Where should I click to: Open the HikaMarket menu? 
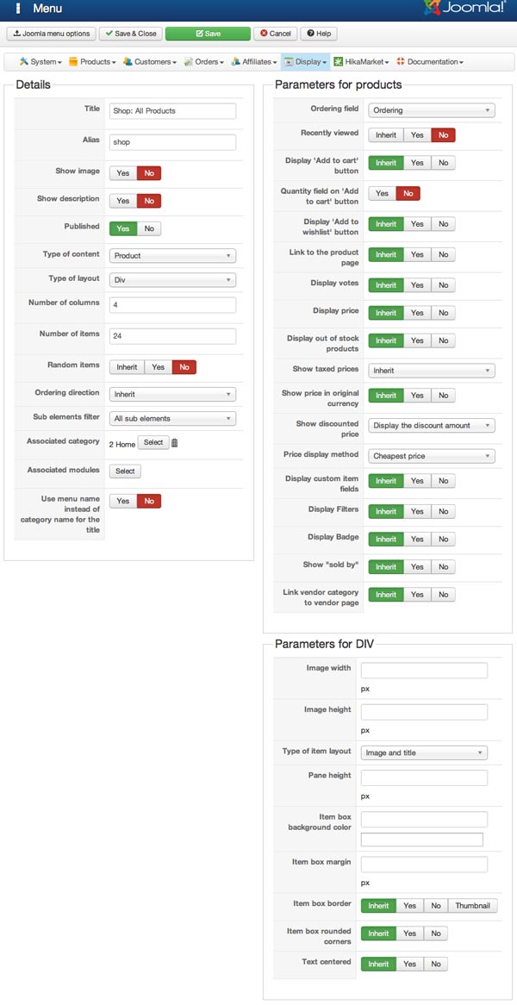point(361,62)
